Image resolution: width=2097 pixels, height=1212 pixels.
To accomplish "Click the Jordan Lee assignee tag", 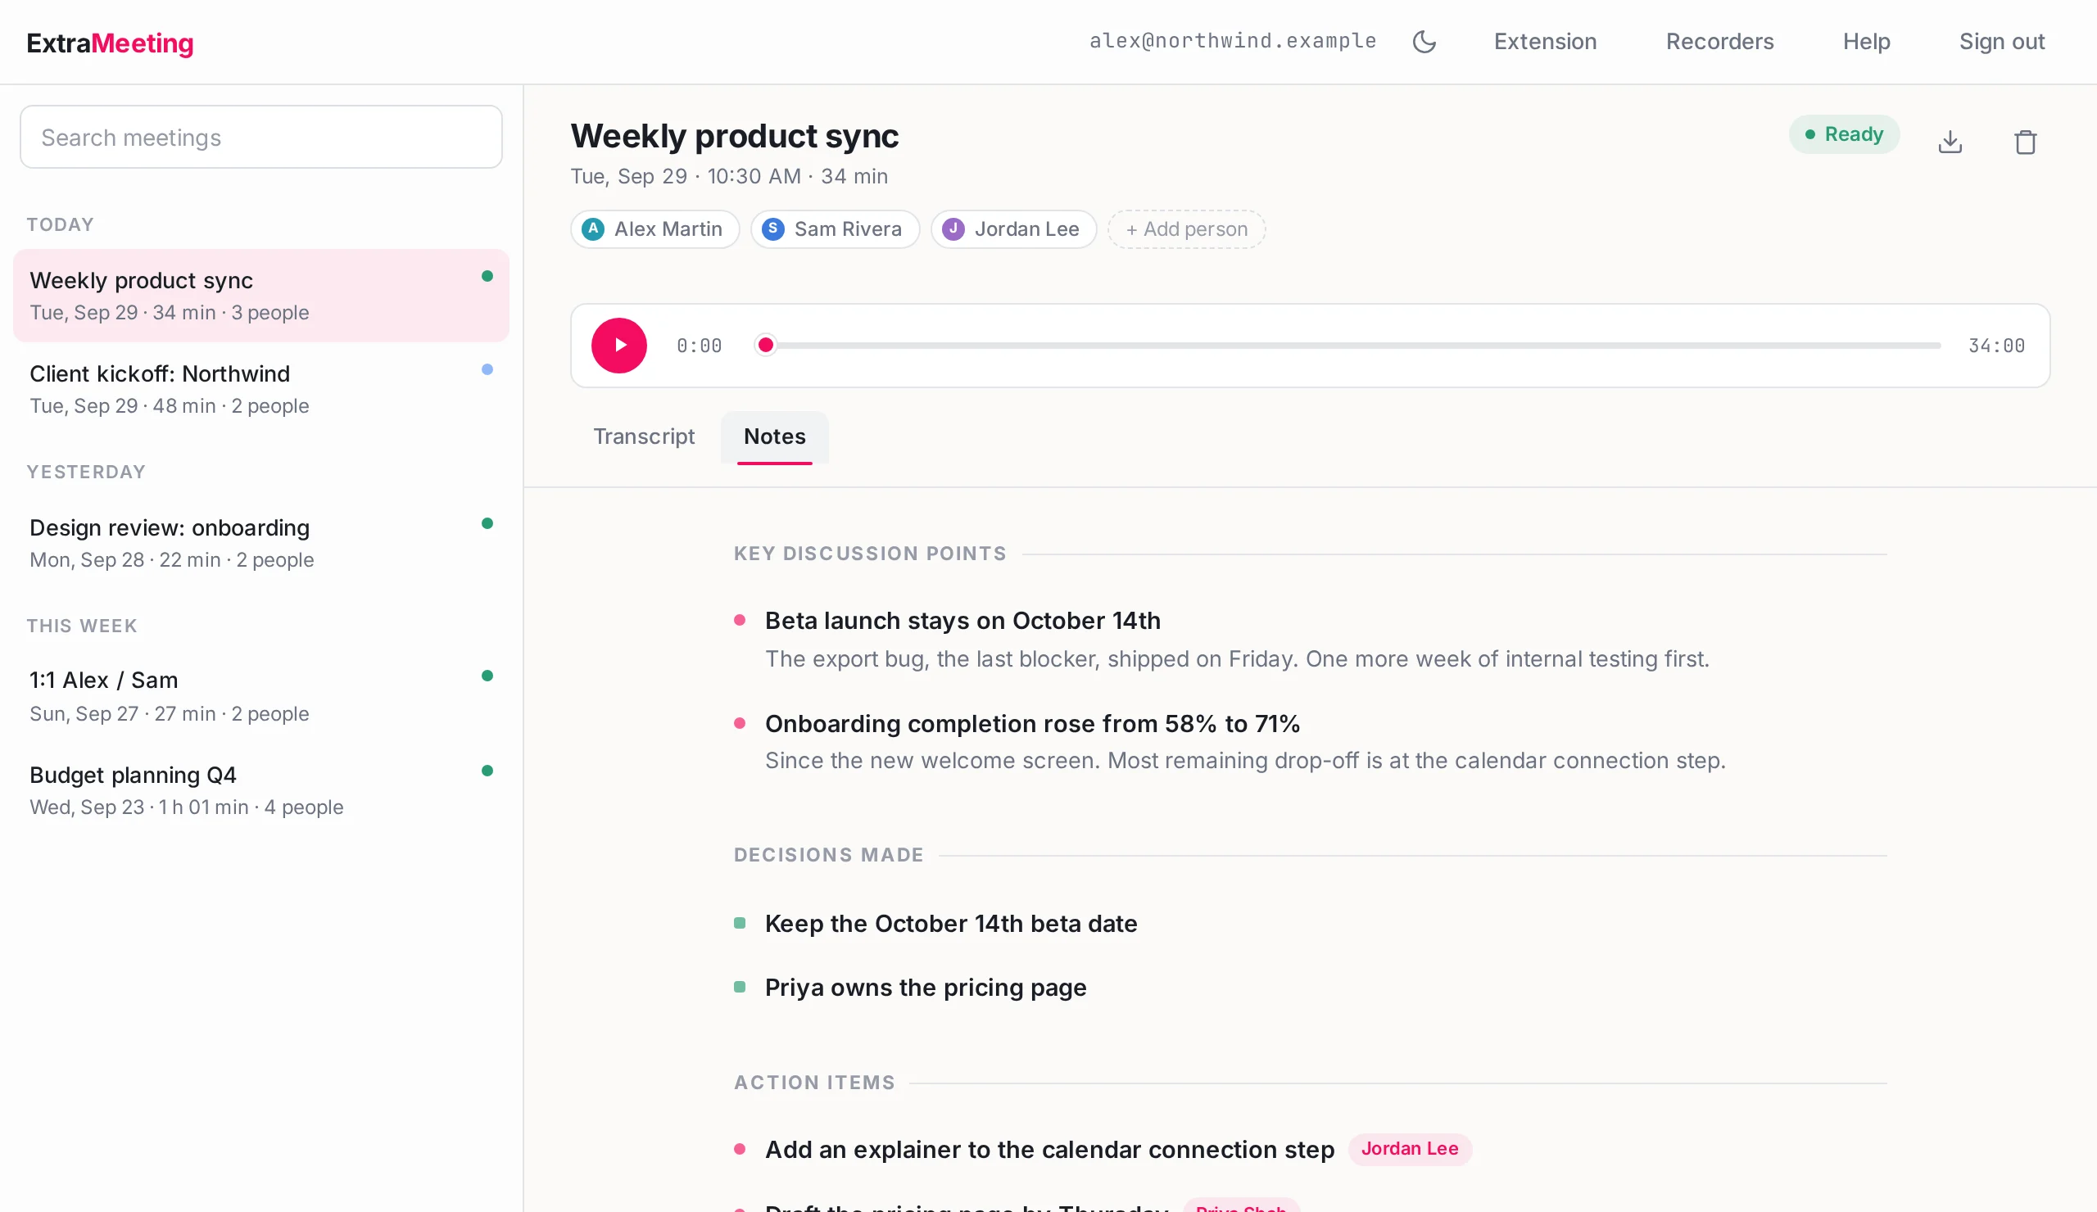I will point(1409,1149).
